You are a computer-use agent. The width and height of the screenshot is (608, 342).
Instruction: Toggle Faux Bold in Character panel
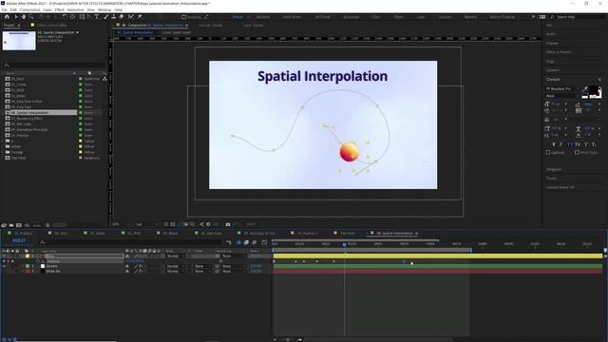click(x=553, y=144)
